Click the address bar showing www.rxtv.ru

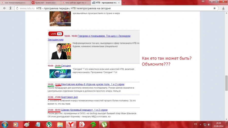click(116, 8)
